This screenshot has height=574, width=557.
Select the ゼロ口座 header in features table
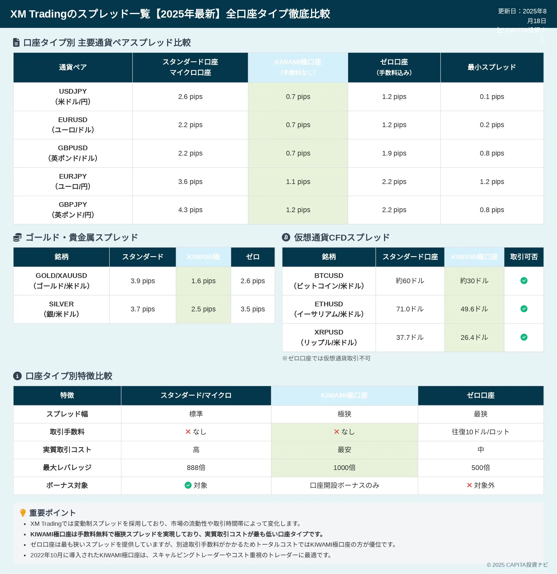point(481,395)
